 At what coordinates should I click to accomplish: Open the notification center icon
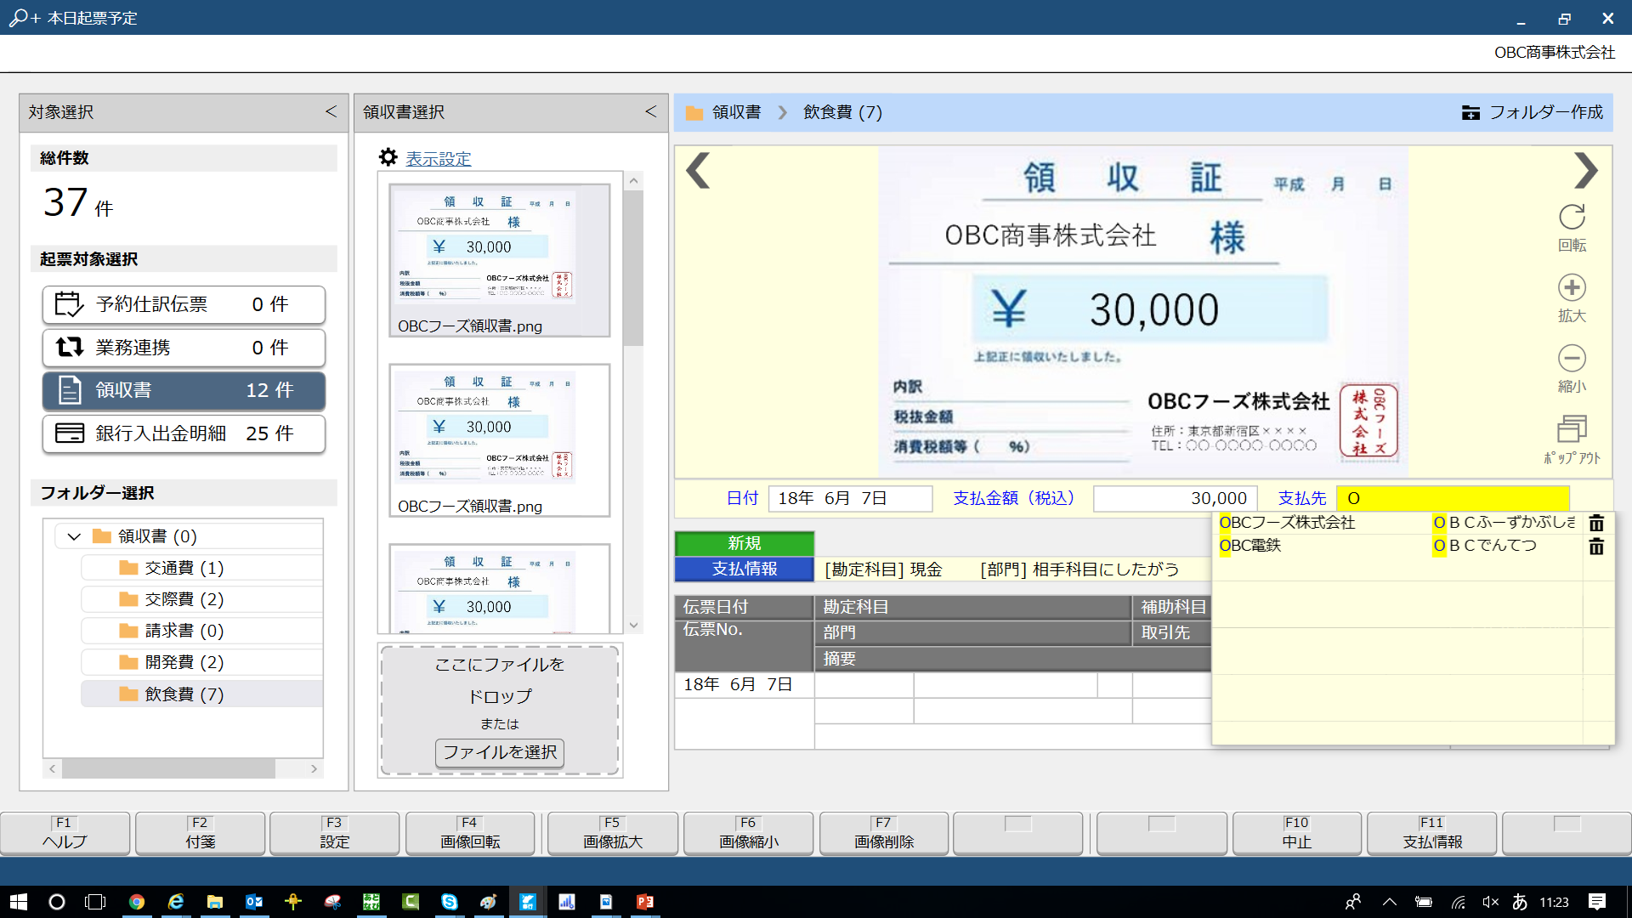tap(1597, 902)
